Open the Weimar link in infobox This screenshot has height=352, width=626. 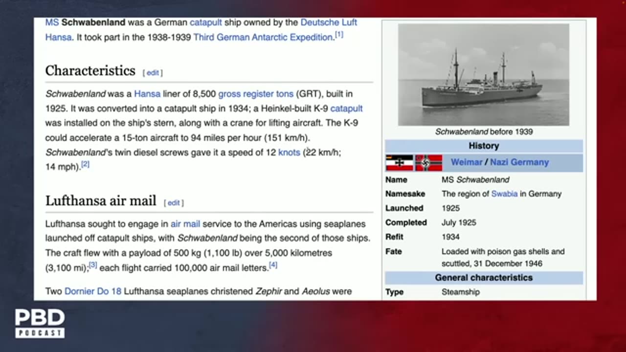coord(467,162)
